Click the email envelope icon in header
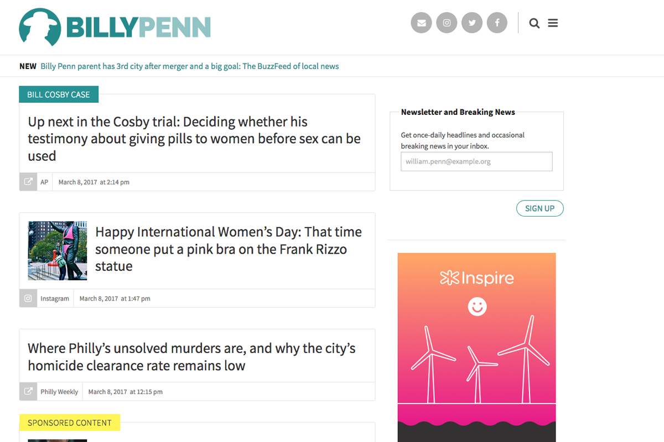The height and width of the screenshot is (442, 664). coord(421,23)
